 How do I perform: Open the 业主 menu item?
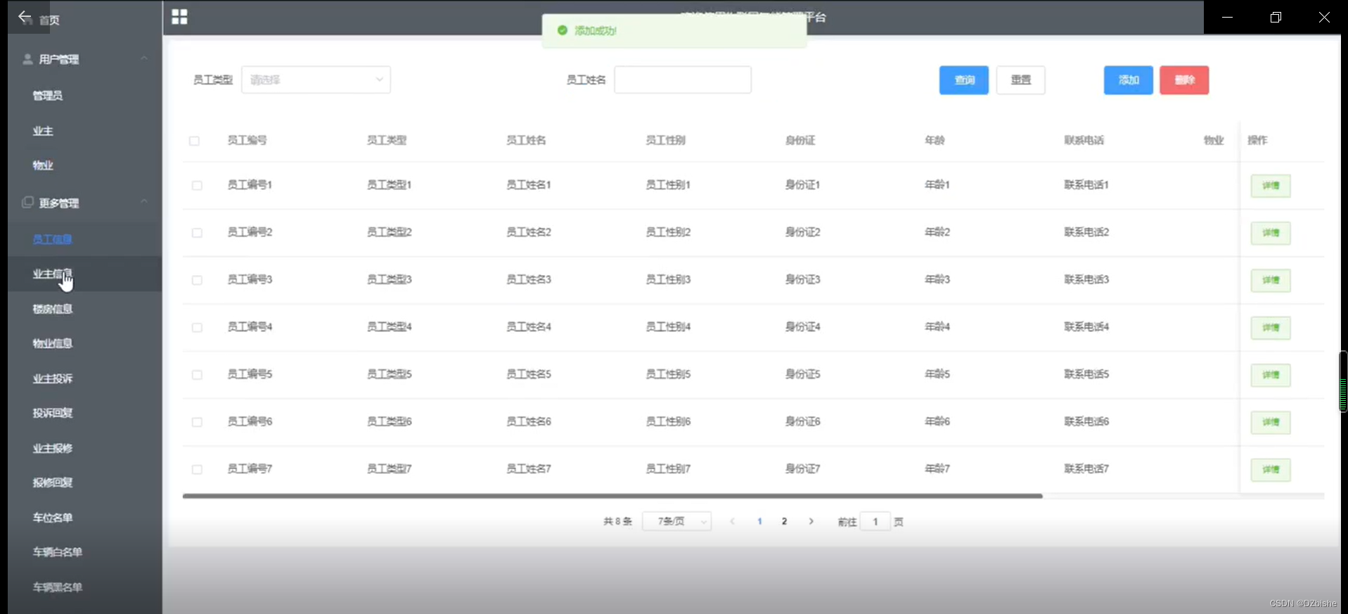coord(43,131)
